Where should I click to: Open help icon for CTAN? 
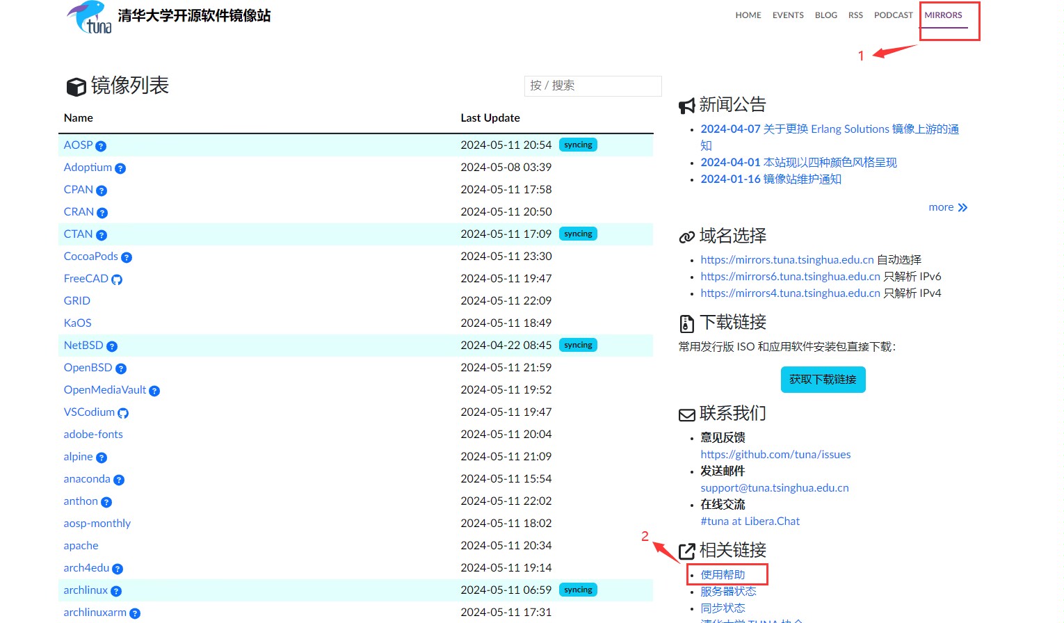pyautogui.click(x=102, y=235)
